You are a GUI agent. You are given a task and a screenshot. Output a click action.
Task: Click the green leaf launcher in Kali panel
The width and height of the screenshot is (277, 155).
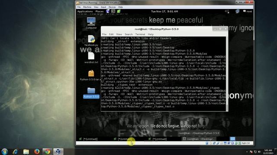[x=119, y=11]
